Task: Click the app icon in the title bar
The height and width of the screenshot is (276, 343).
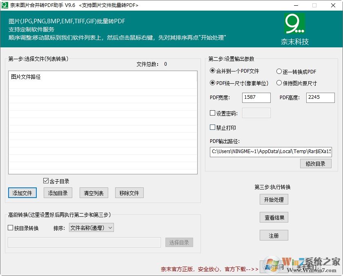Action: tap(5, 5)
